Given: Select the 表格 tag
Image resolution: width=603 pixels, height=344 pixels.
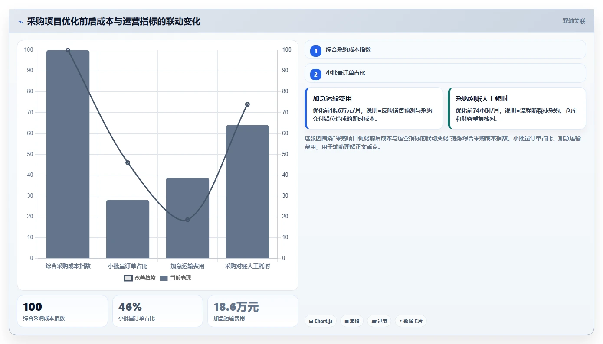Looking at the screenshot, I should coord(352,321).
